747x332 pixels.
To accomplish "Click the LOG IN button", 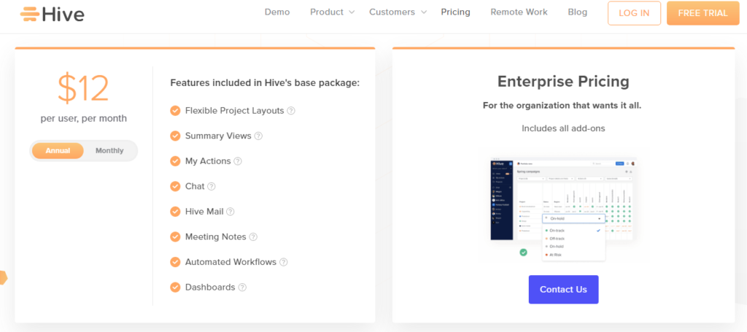I will [x=634, y=13].
